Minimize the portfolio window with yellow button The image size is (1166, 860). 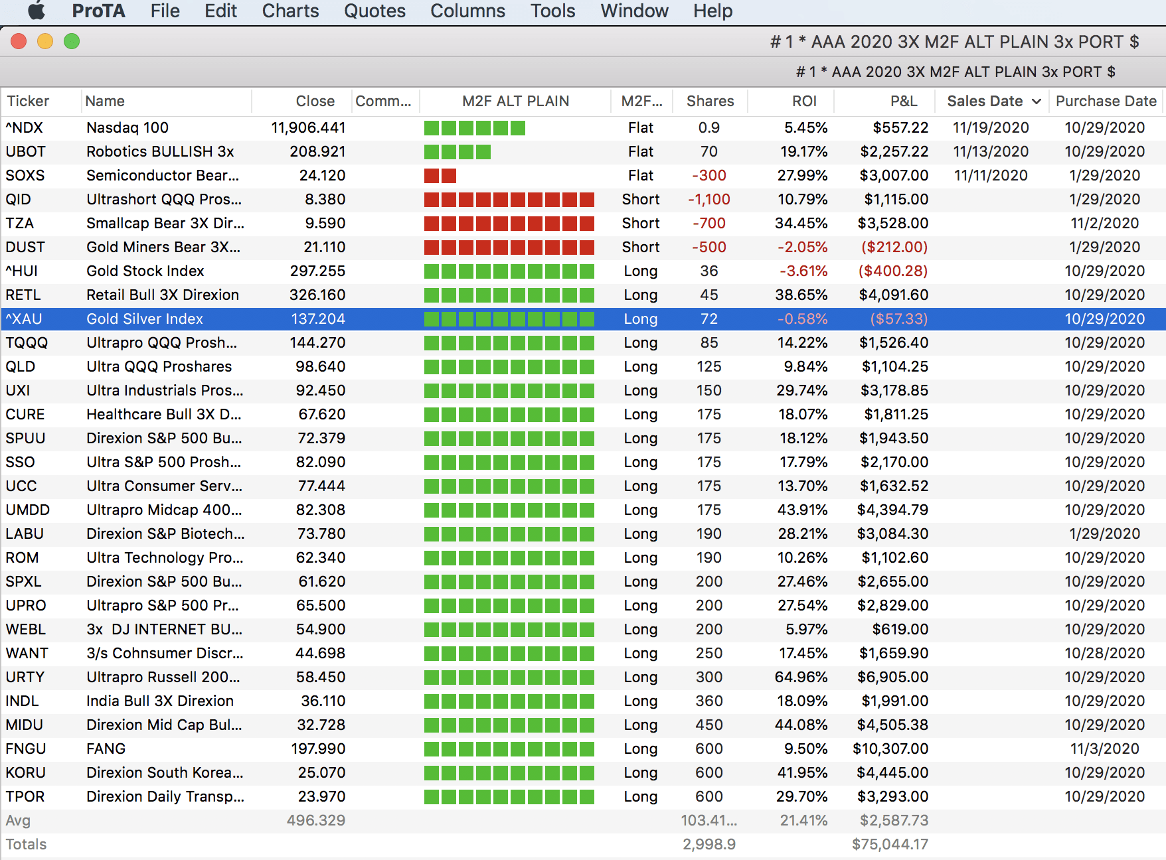(x=45, y=41)
